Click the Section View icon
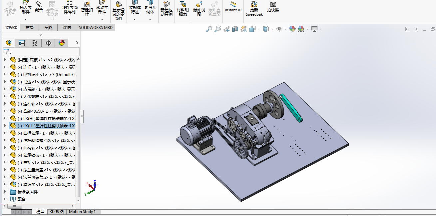Image resolution: width=436 pixels, height=216 pixels. (235, 29)
